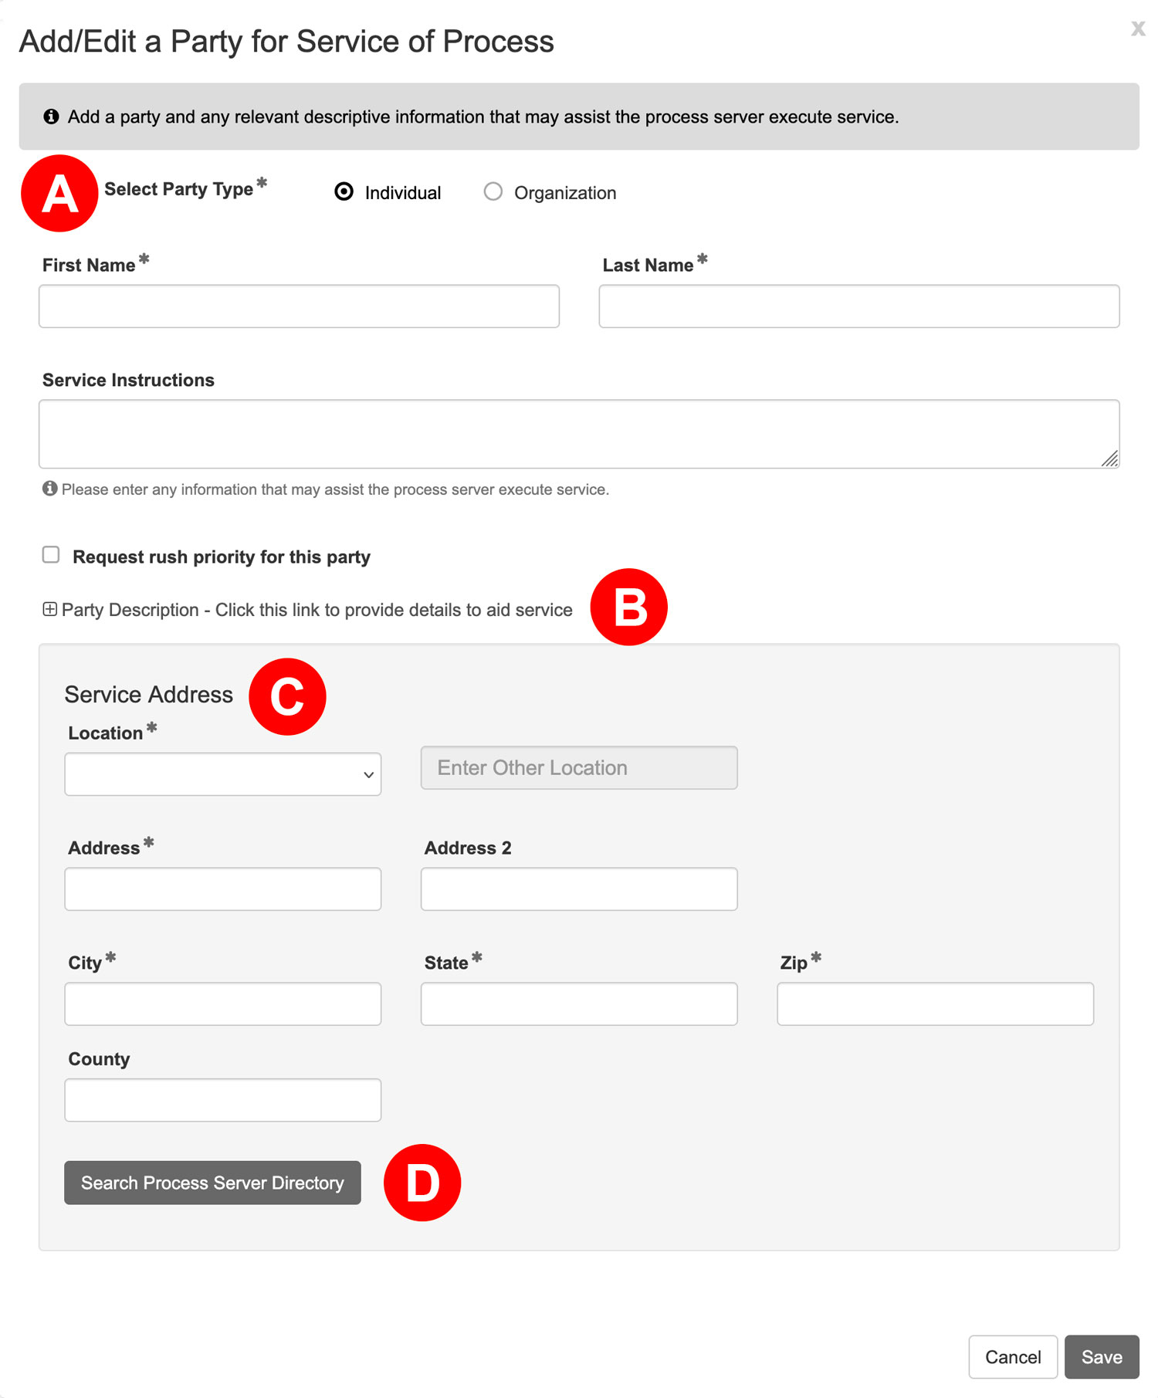Click the 'Select Party Type' label
Screen dimensions: 1158x1398
coord(178,189)
